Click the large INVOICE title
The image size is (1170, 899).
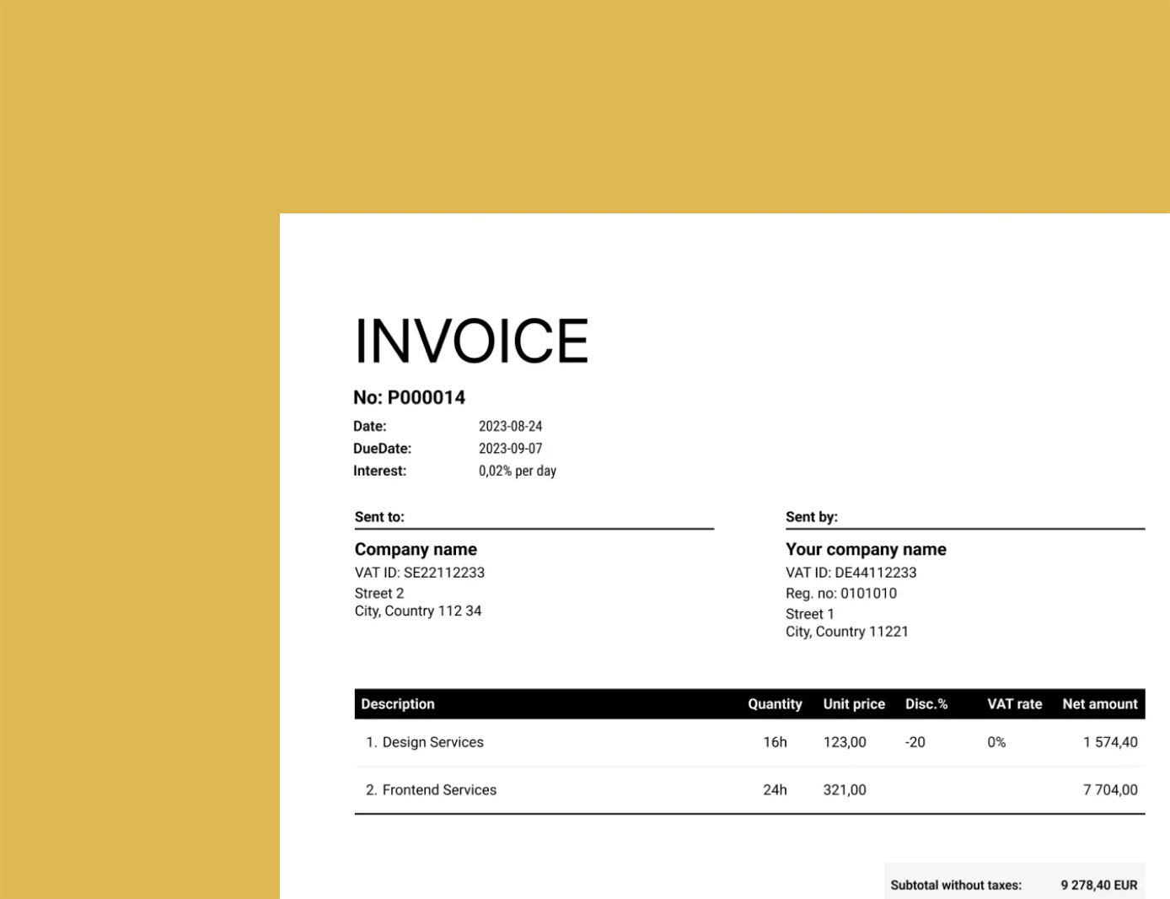(470, 342)
